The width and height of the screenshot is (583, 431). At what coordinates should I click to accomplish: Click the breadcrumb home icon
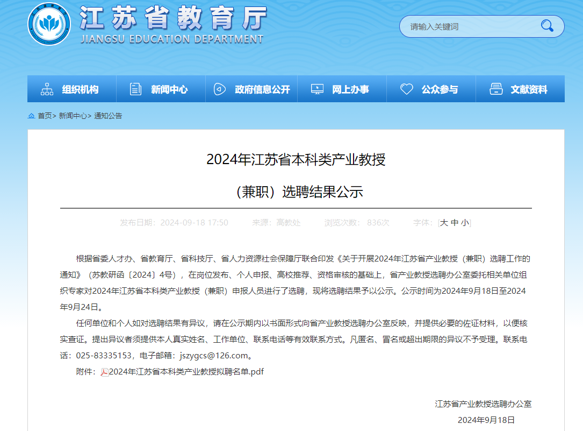(x=31, y=116)
